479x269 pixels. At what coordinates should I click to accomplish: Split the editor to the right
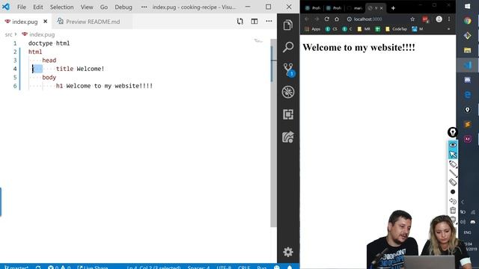(254, 22)
